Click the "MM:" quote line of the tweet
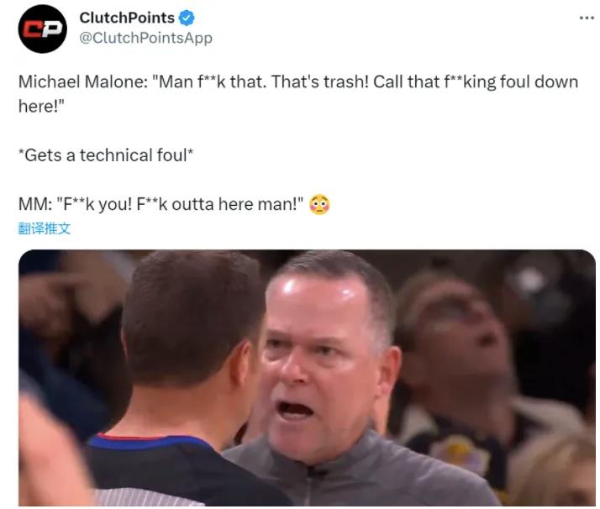Screen dimensions: 600x509 [x=161, y=204]
